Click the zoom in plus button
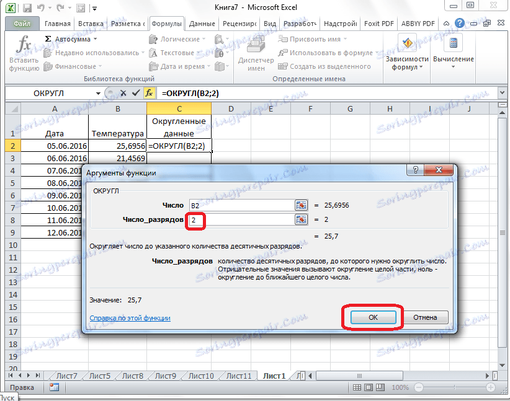Viewport: 510px width, 401px height. pyautogui.click(x=491, y=387)
